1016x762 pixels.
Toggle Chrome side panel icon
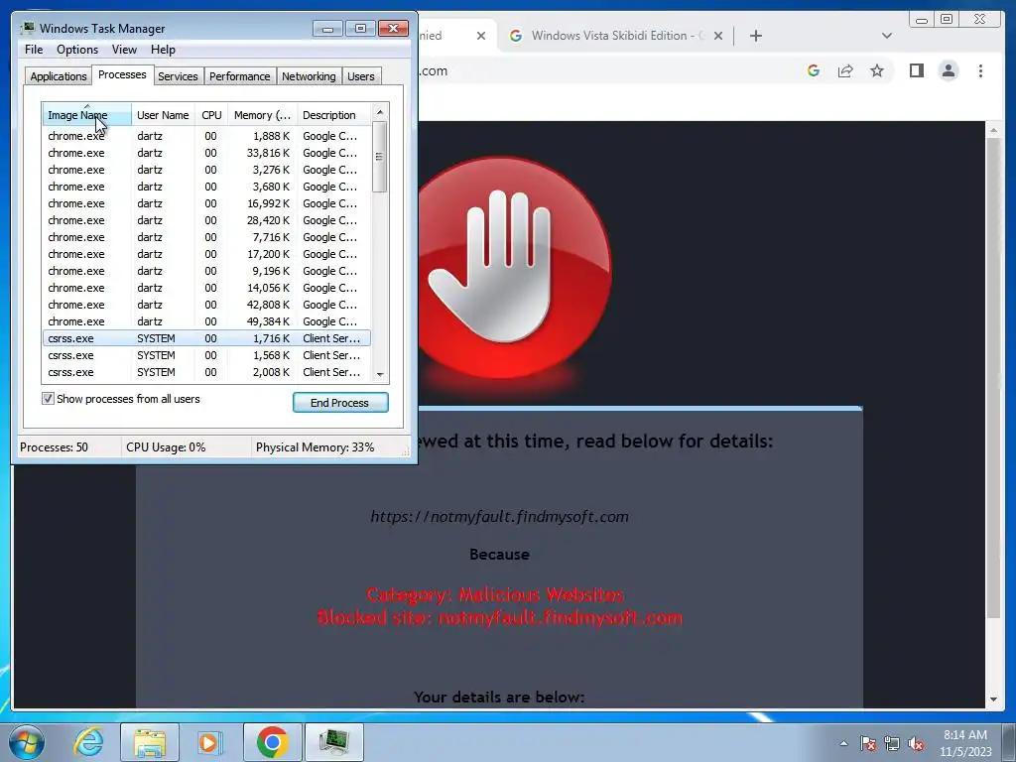(x=916, y=70)
